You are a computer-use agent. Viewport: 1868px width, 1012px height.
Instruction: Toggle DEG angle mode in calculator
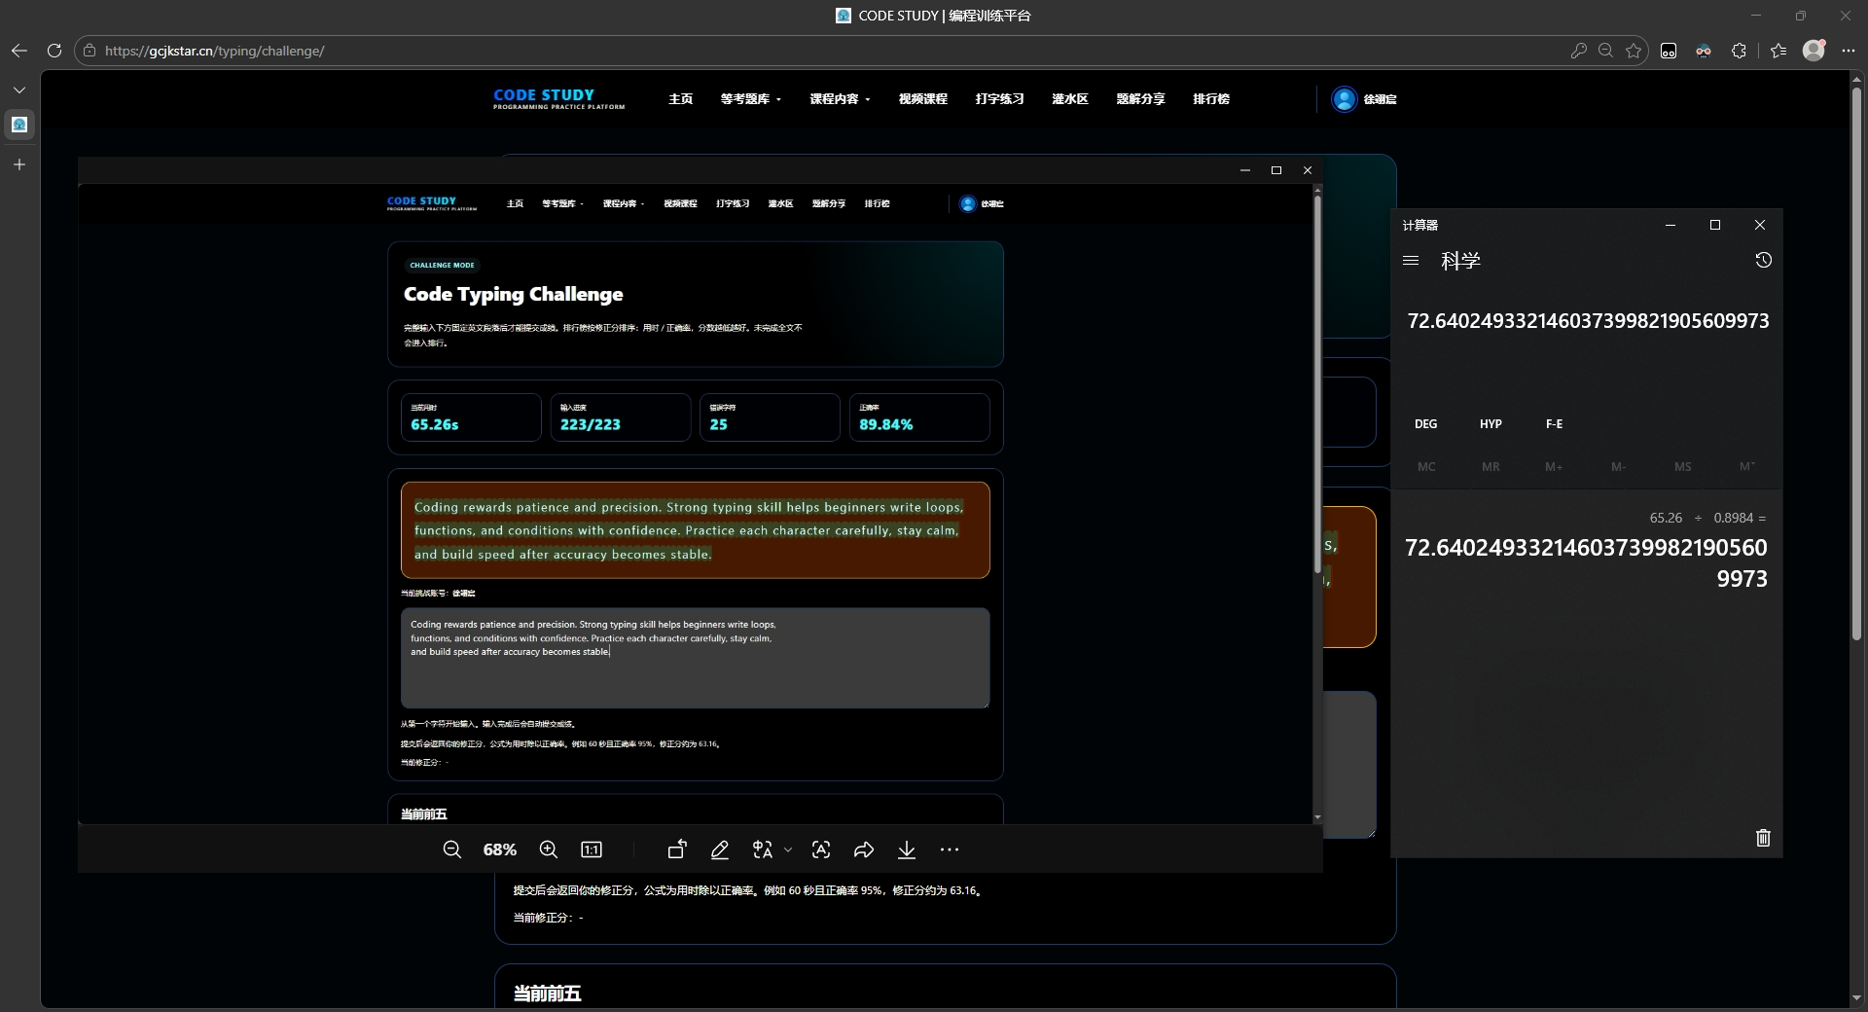pyautogui.click(x=1425, y=424)
